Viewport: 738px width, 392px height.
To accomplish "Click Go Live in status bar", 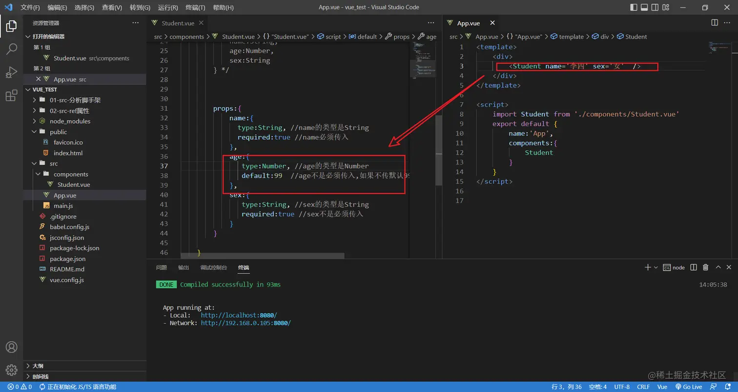I will point(688,387).
